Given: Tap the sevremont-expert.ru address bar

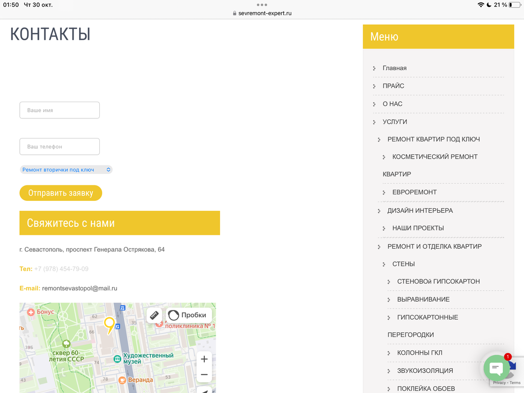Looking at the screenshot, I should click(262, 13).
